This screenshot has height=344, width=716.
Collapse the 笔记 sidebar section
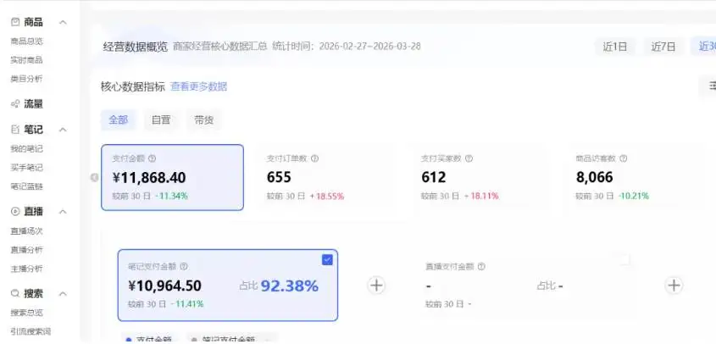63,130
